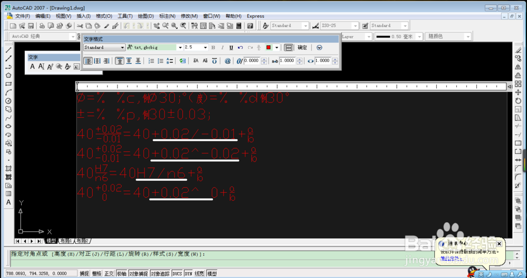527x278 pixels.
Task: Select the Multiline Text A tool at toolbar bottom
Action: click(x=9, y=202)
